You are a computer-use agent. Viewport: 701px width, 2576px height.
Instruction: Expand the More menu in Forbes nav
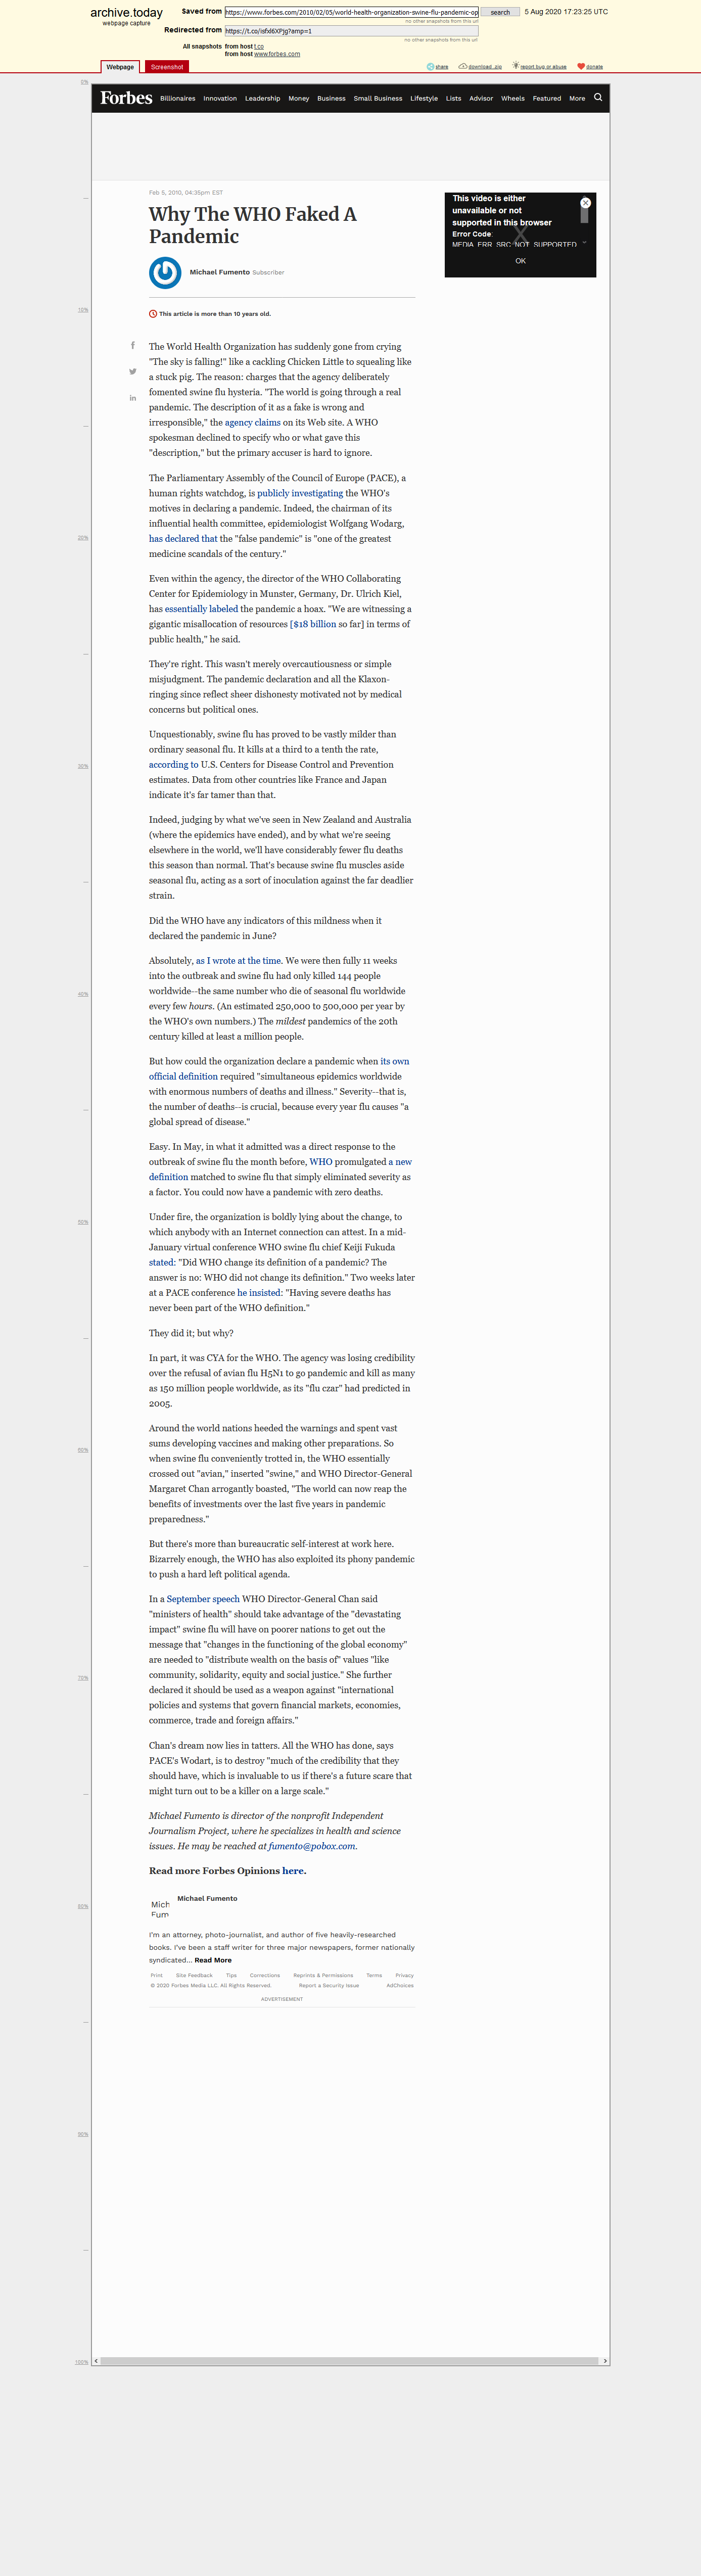click(577, 99)
